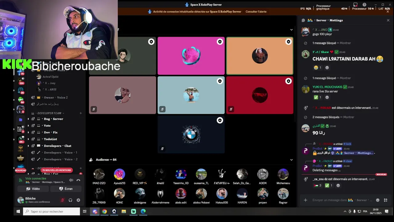Select the BMW logo speaker tile
Screen dimensions: 394x222
coord(191,134)
